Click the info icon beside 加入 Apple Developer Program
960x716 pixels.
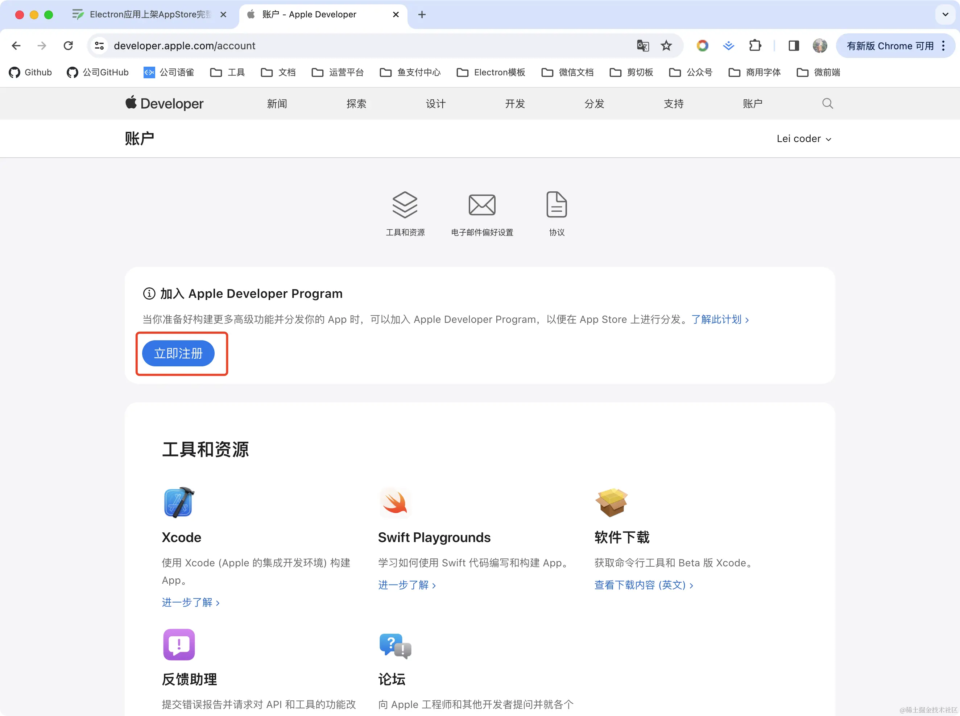coord(149,294)
